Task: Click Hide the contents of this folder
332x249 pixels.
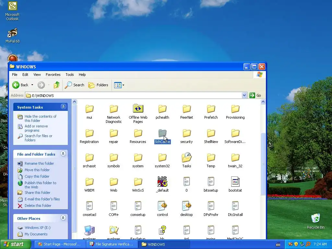Action: click(x=41, y=118)
